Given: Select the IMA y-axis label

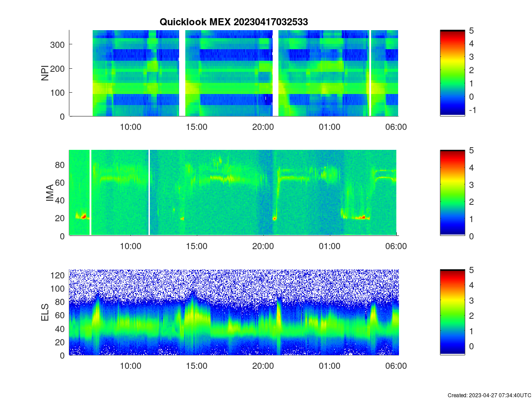Looking at the screenshot, I should tap(50, 193).
